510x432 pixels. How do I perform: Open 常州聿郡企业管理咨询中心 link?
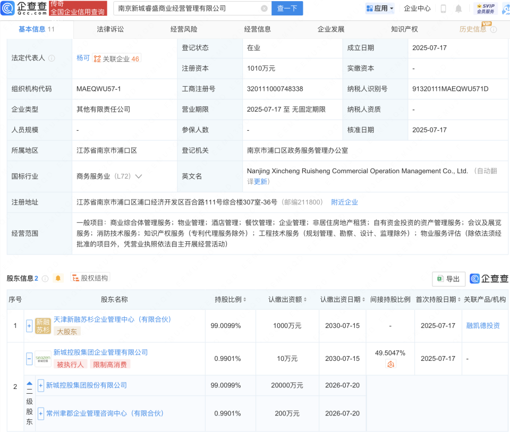[105, 413]
